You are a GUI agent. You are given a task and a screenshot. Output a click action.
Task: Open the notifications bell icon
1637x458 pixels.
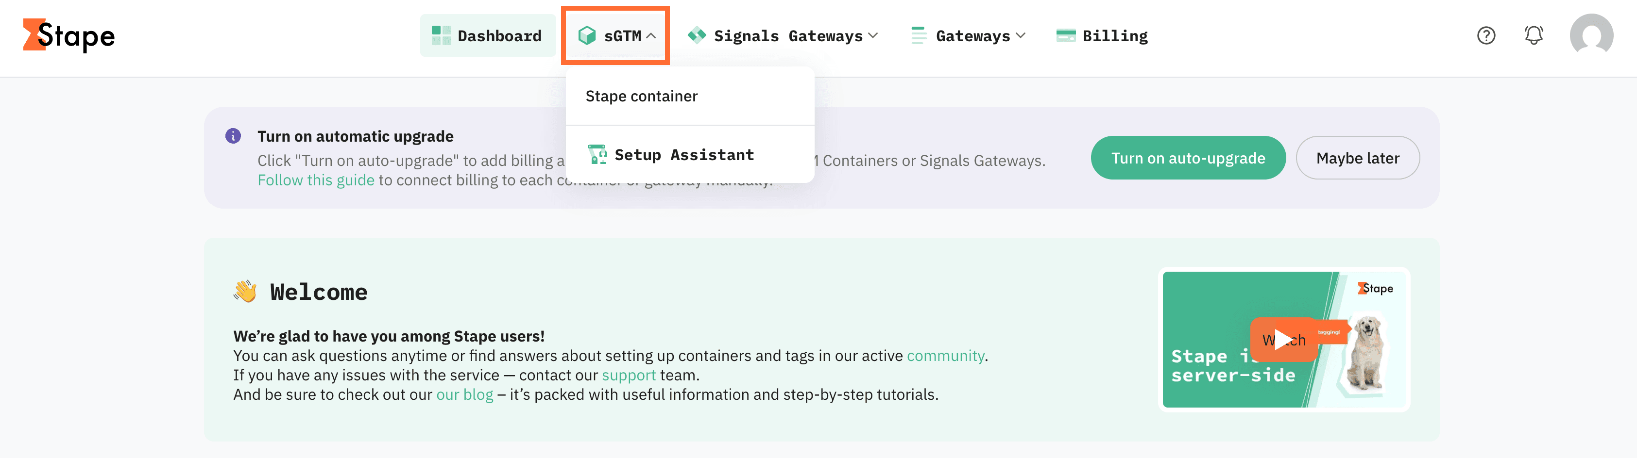pos(1534,35)
